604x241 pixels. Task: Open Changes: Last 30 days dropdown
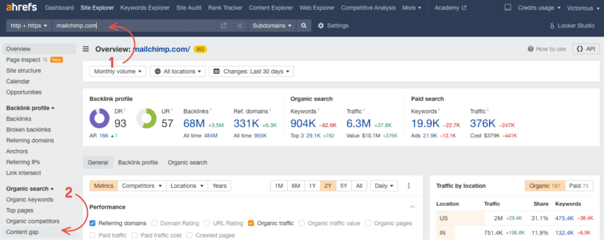[x=251, y=71]
